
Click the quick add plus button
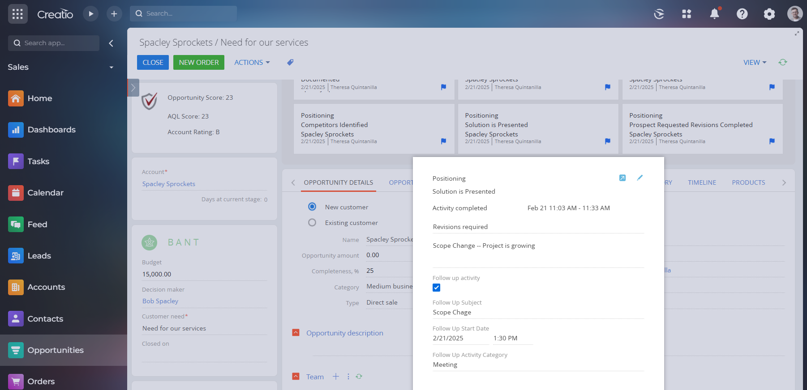coord(114,14)
